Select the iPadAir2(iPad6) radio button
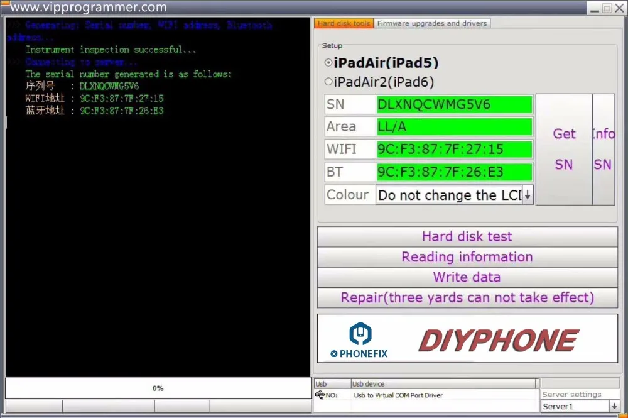The height and width of the screenshot is (418, 628). point(328,82)
